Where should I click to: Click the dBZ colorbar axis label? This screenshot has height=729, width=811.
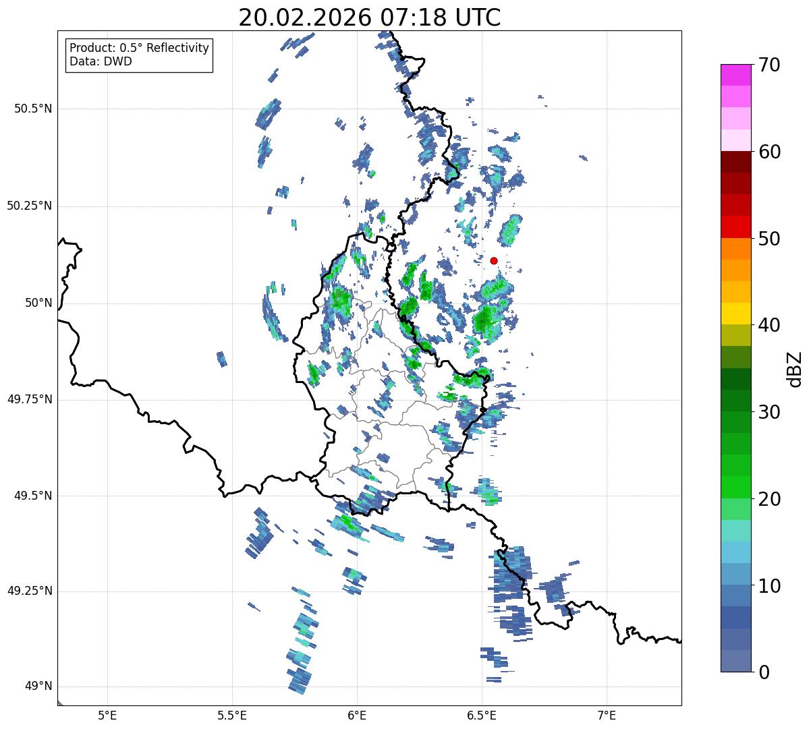(795, 368)
